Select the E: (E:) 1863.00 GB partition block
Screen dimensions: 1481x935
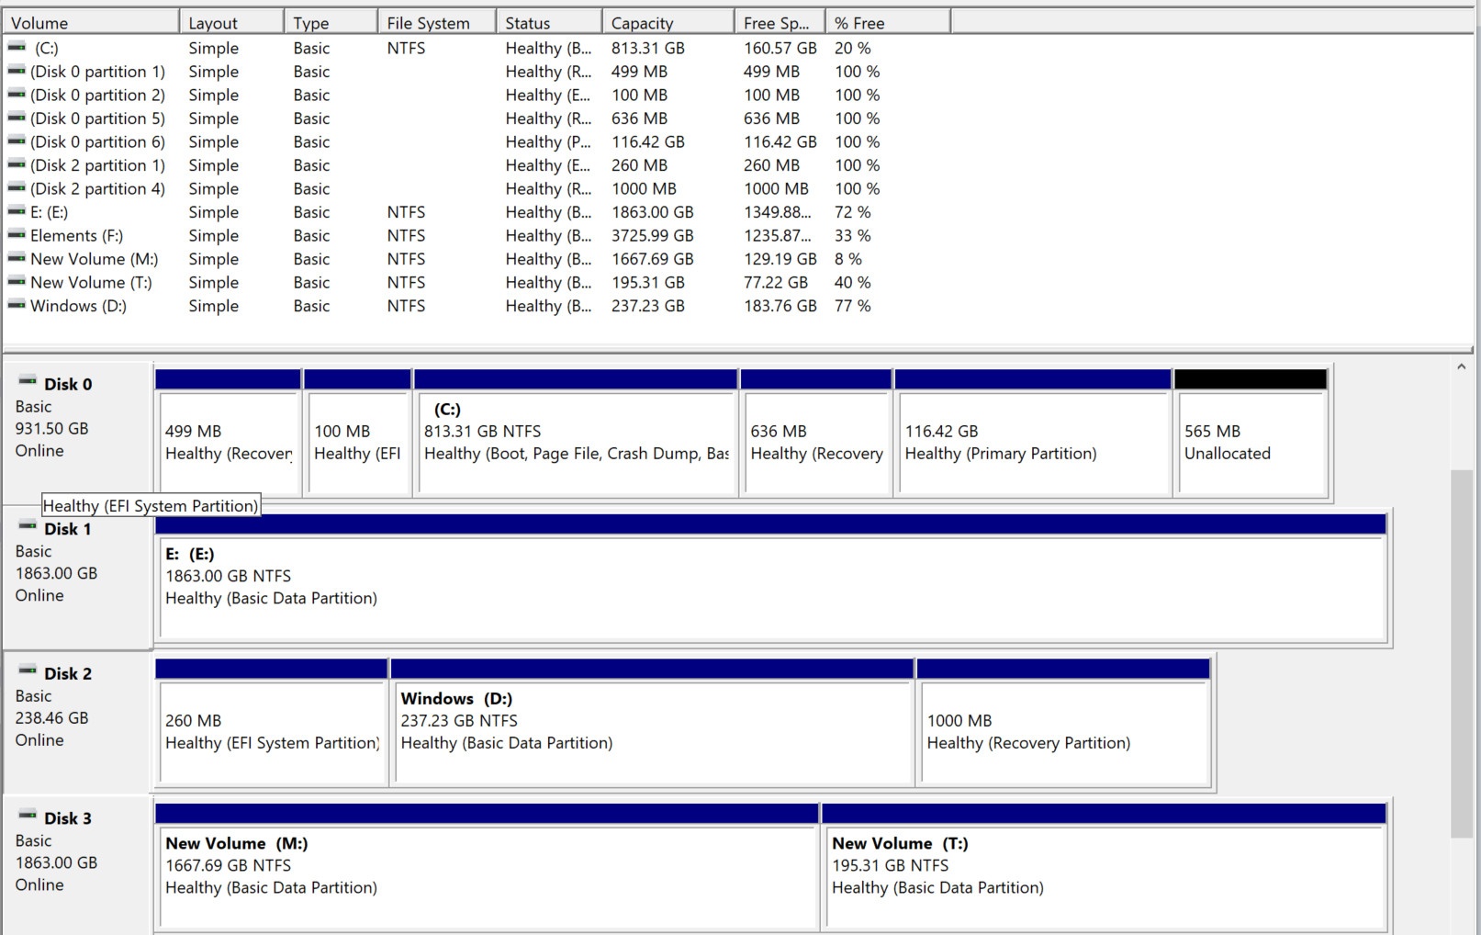771,579
